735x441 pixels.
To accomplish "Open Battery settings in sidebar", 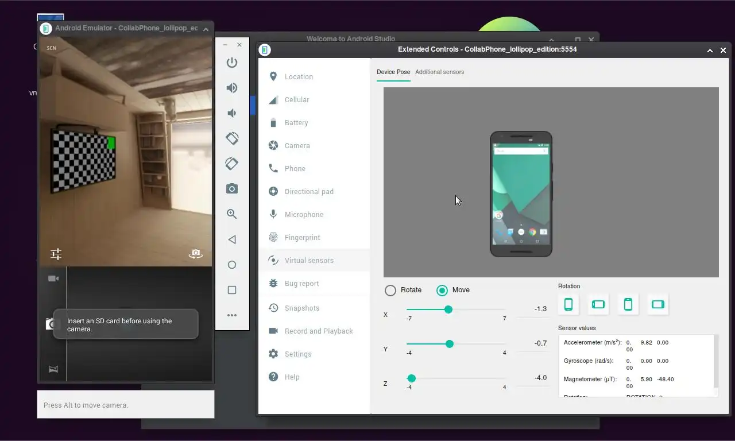I will coord(314,122).
